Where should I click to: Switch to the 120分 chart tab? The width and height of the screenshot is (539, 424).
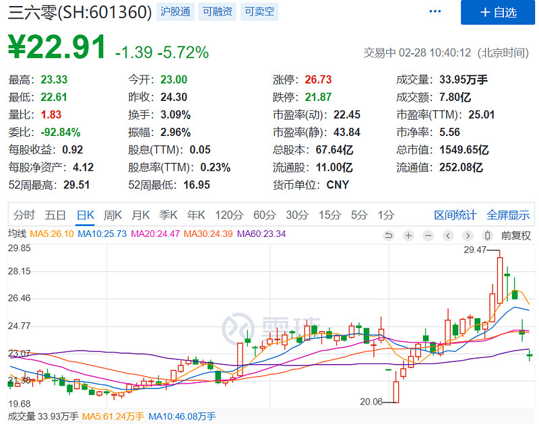tap(229, 215)
